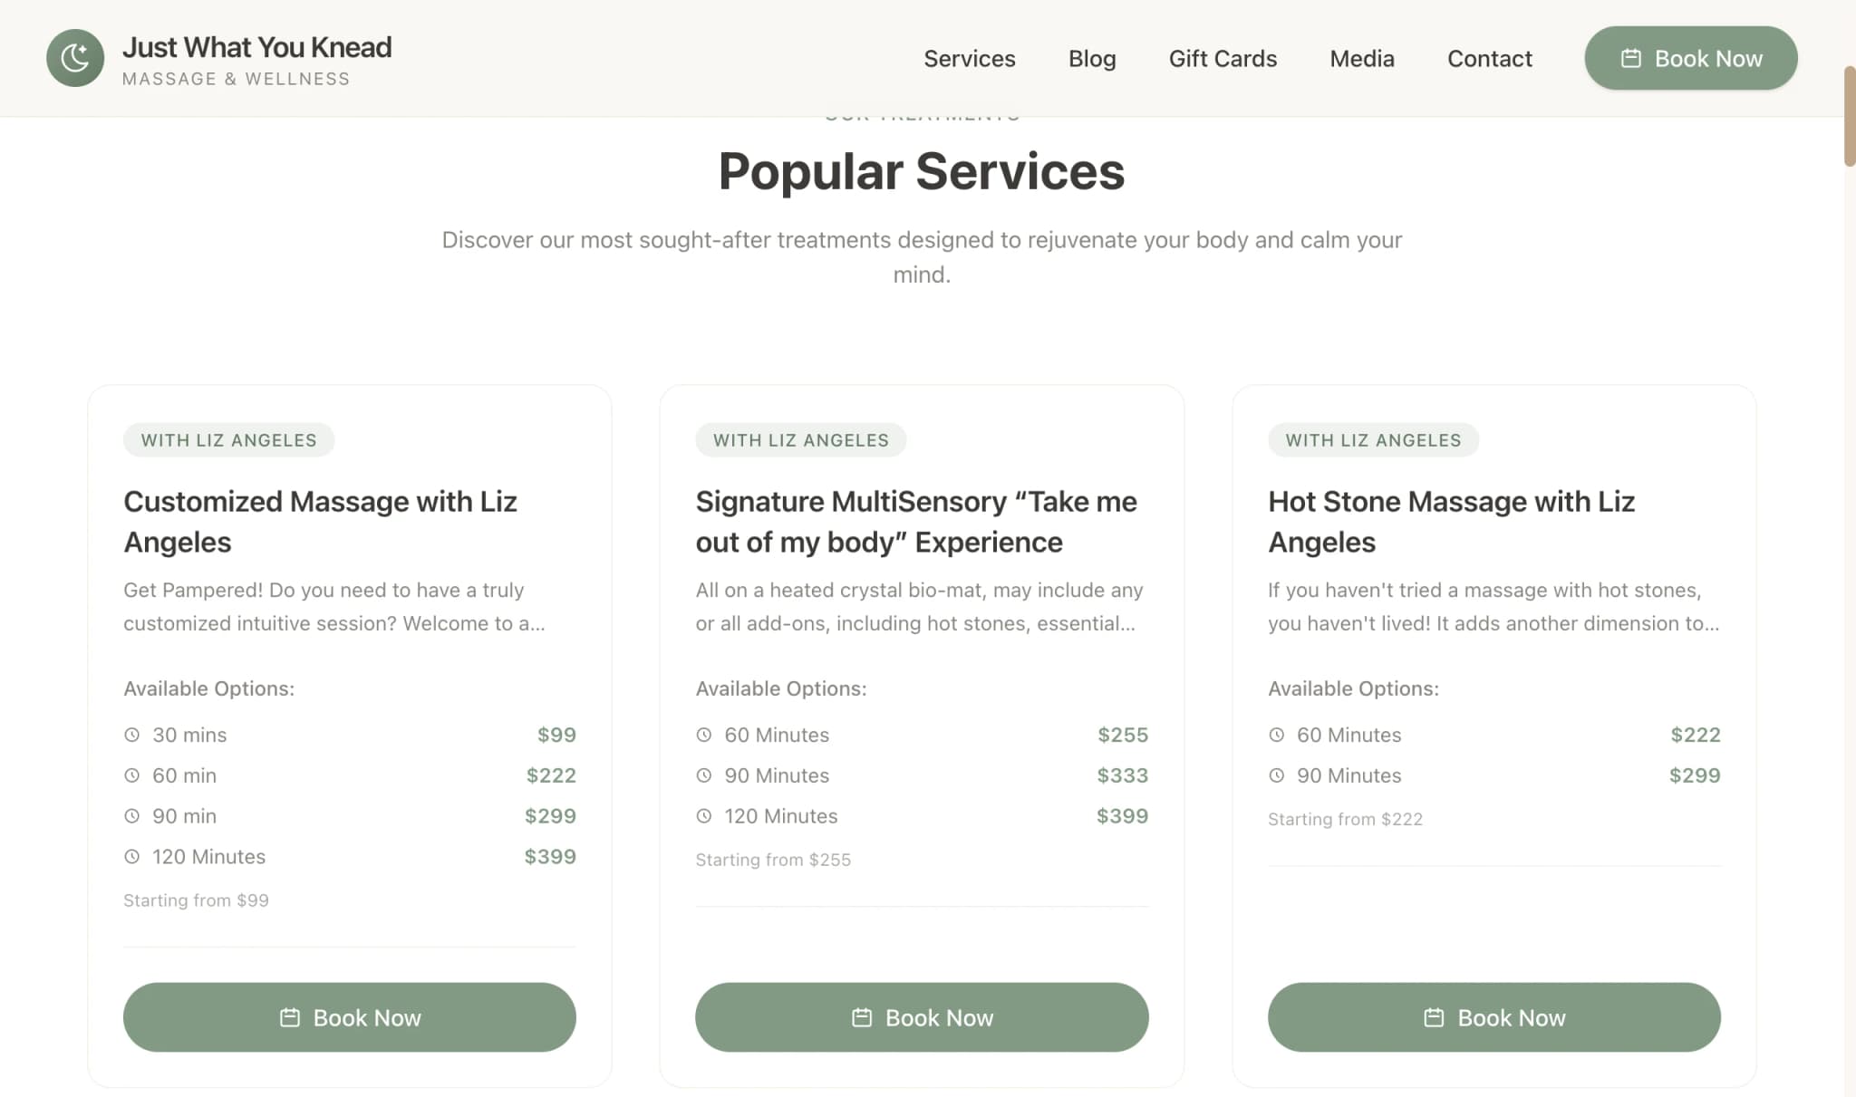1856x1097 pixels.
Task: Click the calendar icon in header Book Now button
Action: tap(1630, 58)
